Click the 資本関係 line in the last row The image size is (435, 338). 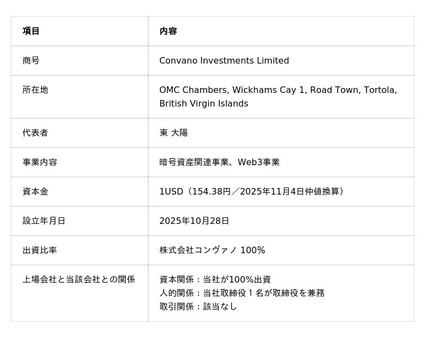215,279
